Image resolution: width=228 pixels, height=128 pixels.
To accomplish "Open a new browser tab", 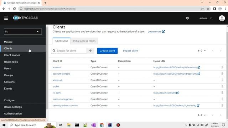I will click(x=45, y=3).
